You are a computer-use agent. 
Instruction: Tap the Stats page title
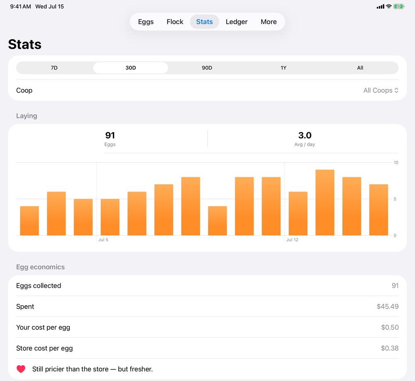pos(24,44)
